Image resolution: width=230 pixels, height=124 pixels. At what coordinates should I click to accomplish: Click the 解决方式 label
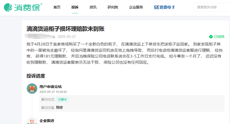(x=48, y=100)
